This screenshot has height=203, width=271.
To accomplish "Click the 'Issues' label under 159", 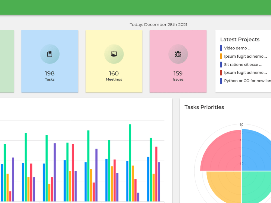I will (x=178, y=79).
